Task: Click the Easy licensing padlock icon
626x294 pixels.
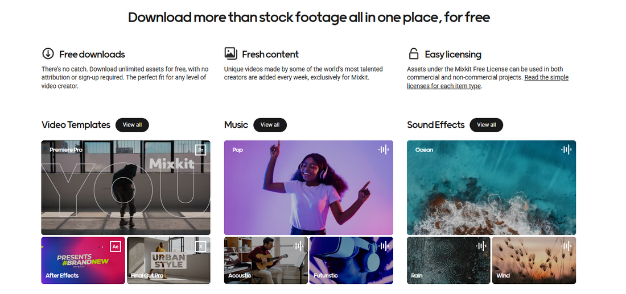Action: point(414,54)
